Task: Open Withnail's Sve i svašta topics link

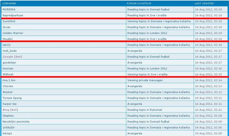Action: click(x=147, y=75)
